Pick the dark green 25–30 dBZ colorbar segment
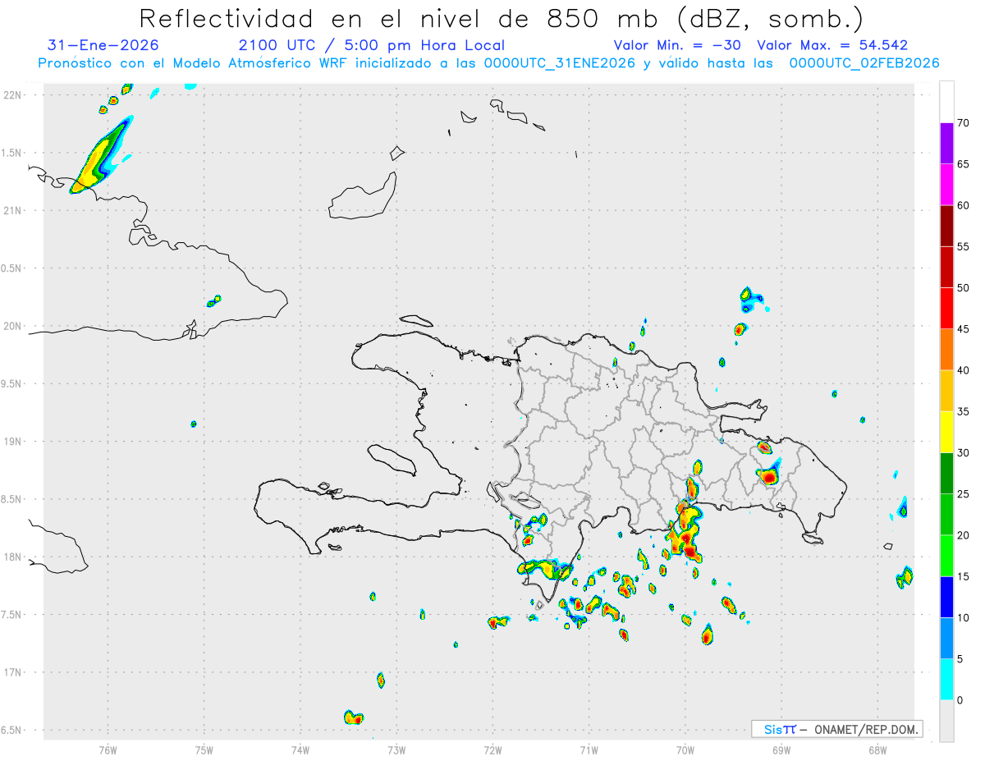 (946, 474)
